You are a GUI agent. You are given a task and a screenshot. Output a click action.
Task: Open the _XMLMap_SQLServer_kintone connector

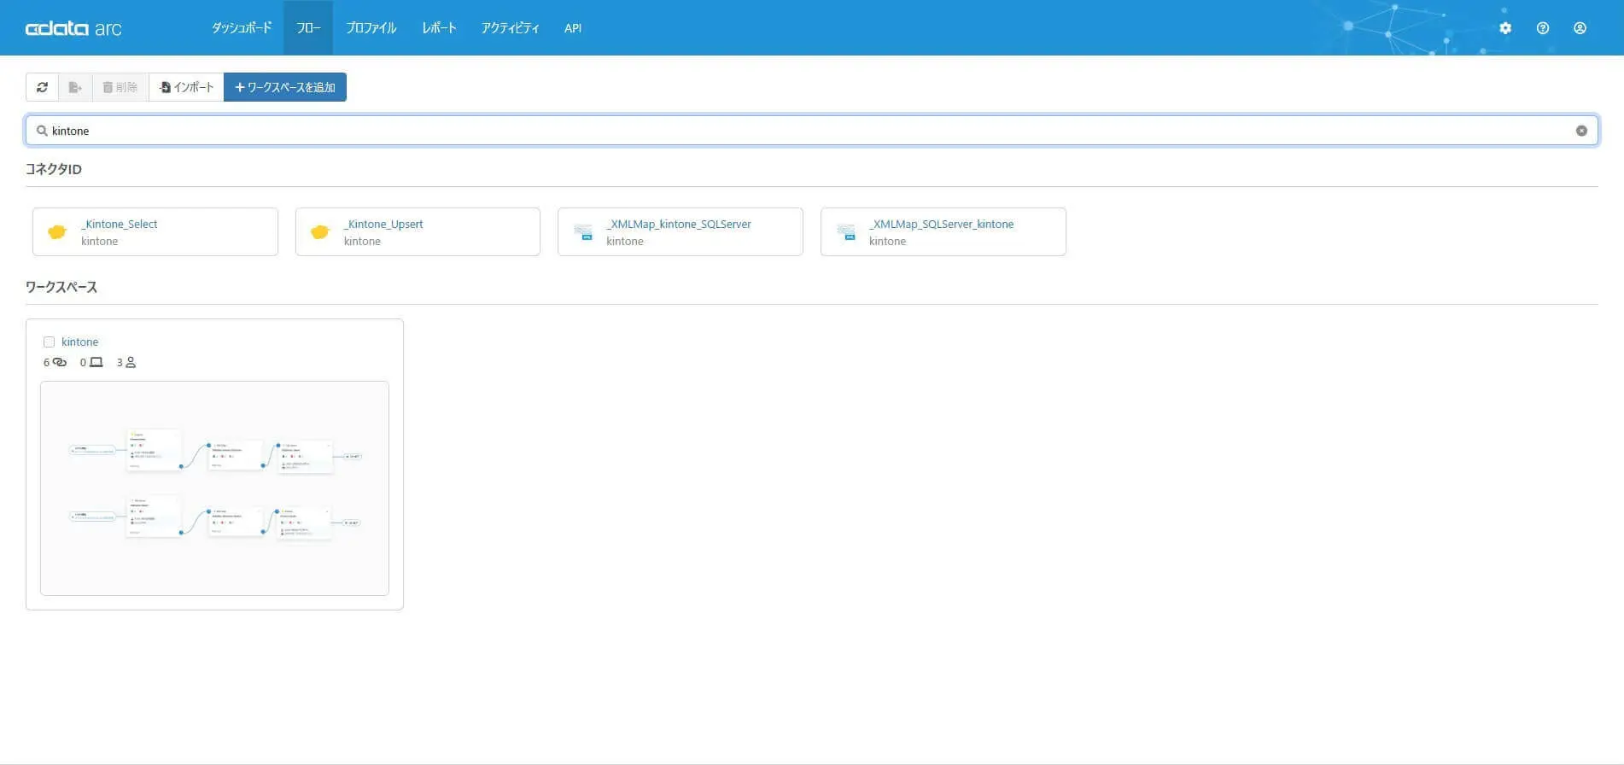tap(943, 231)
